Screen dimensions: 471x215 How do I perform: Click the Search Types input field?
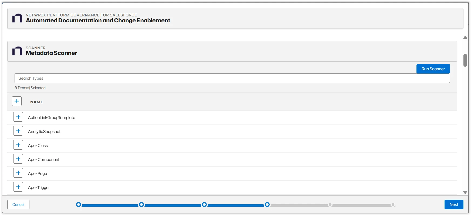(232, 78)
